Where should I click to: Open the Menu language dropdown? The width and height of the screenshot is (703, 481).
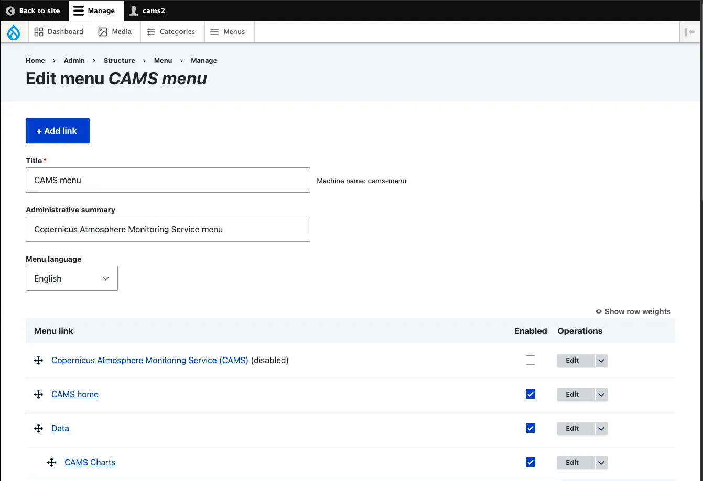[x=72, y=278]
